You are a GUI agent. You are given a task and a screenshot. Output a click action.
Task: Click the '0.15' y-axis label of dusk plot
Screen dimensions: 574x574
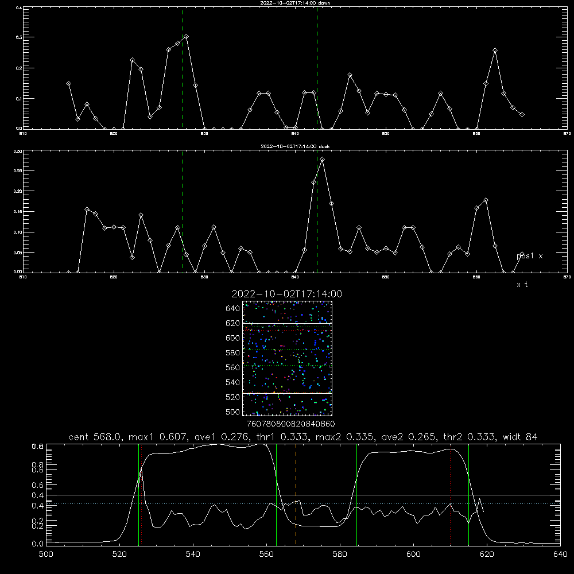[x=18, y=212]
